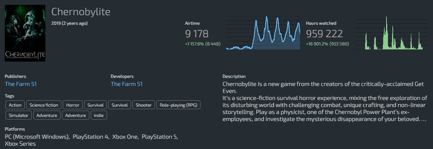Click the Horror tag
Screen dimensions: 433x149
point(72,105)
